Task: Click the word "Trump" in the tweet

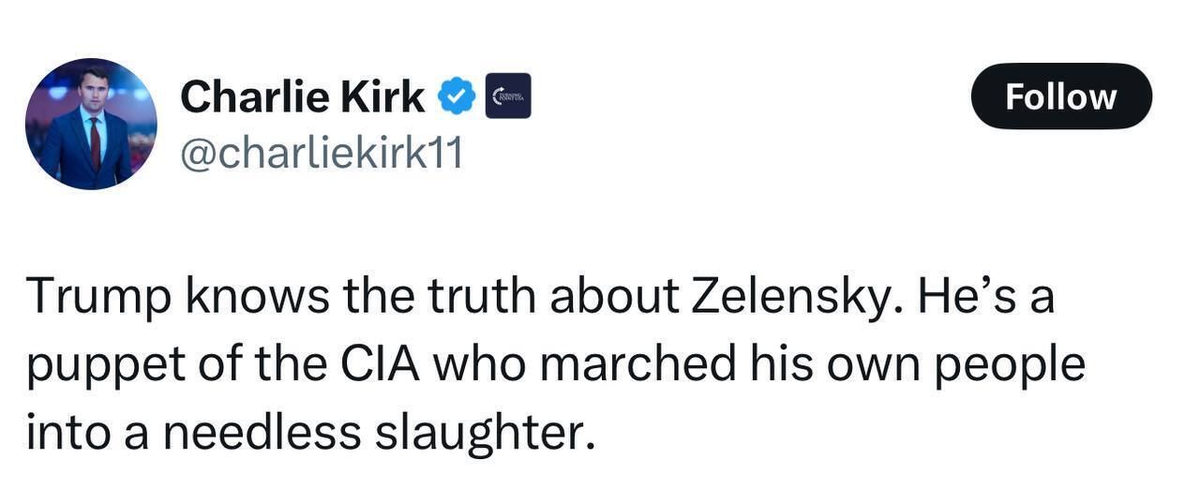Action: tap(98, 298)
